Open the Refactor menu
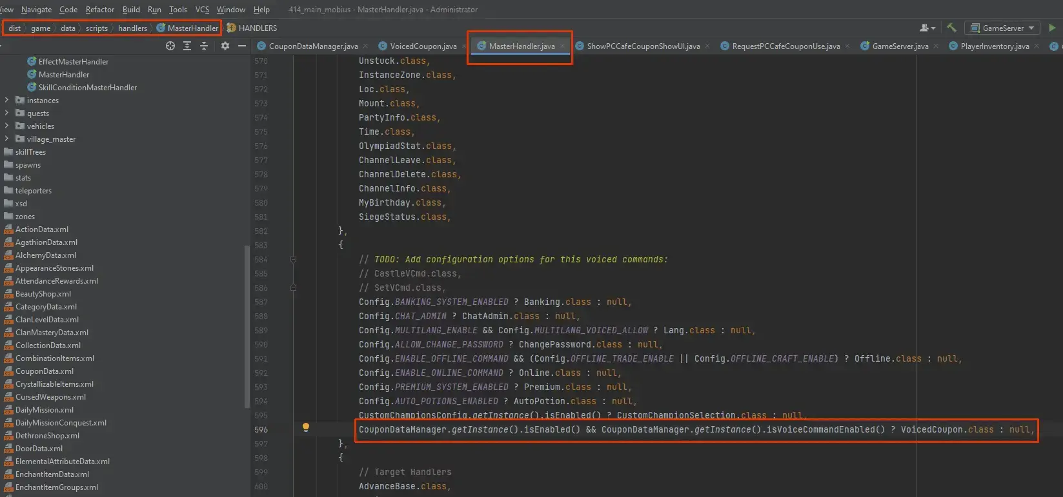The height and width of the screenshot is (497, 1063). click(100, 10)
